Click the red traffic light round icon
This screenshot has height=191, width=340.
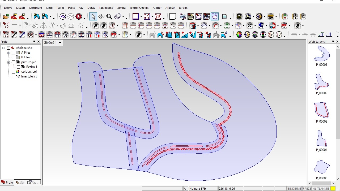click(x=263, y=34)
